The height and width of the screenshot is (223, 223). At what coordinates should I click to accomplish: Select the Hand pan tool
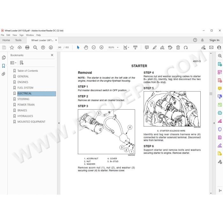(x=86, y=47)
